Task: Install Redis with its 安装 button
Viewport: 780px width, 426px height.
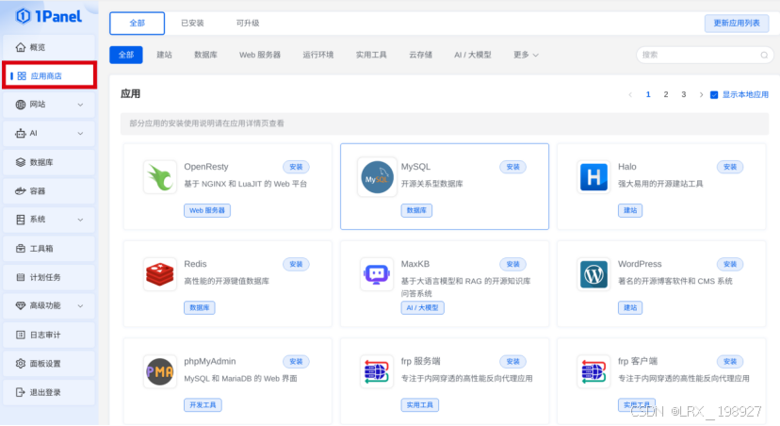Action: tap(296, 264)
